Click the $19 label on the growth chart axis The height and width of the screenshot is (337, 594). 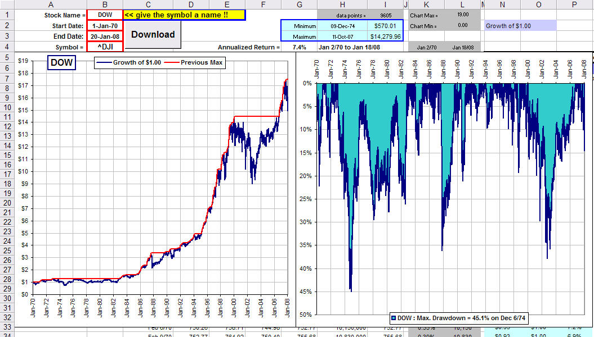tap(23, 61)
